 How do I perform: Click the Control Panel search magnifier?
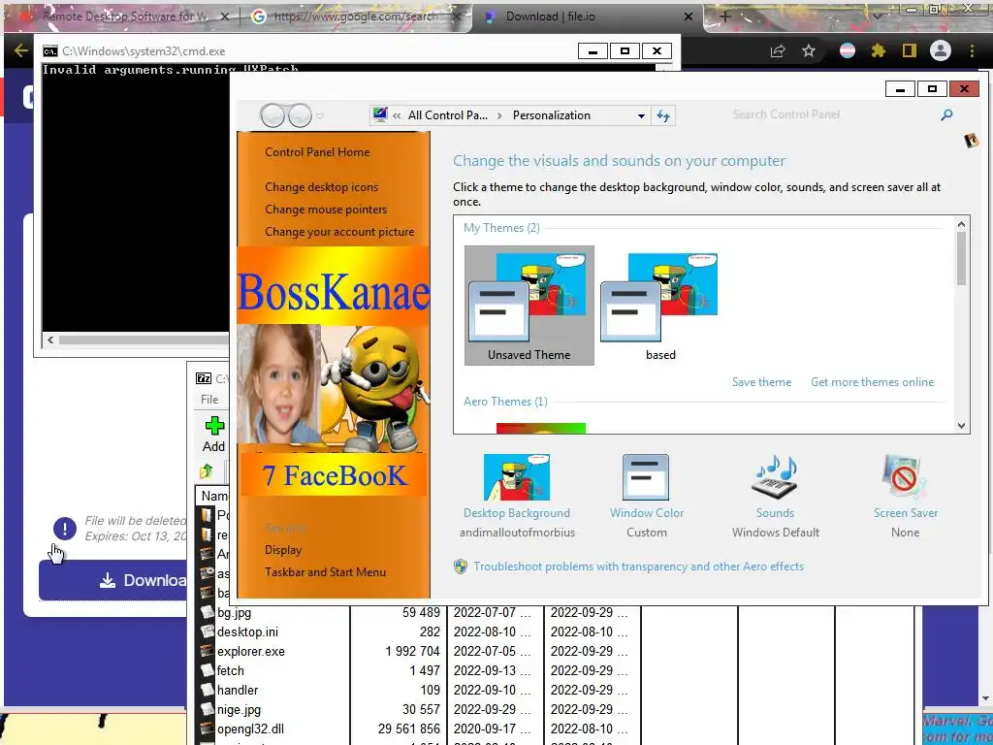(x=946, y=114)
